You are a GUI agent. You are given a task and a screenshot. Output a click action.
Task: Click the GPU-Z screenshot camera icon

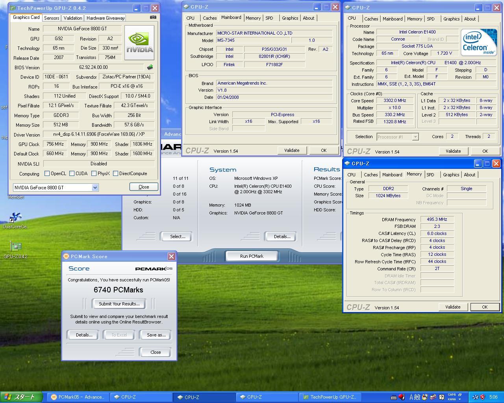(x=153, y=17)
